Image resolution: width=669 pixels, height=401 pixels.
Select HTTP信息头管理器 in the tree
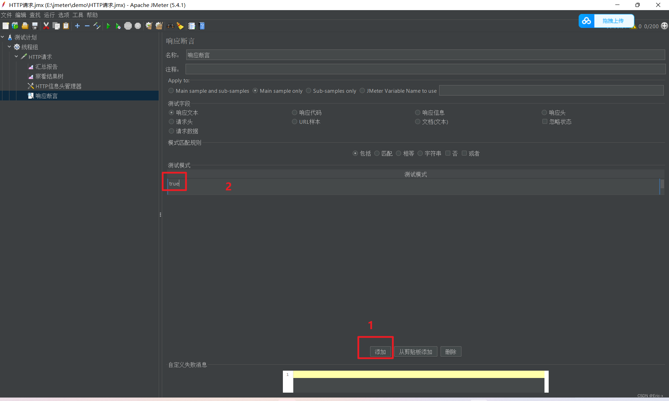click(58, 86)
